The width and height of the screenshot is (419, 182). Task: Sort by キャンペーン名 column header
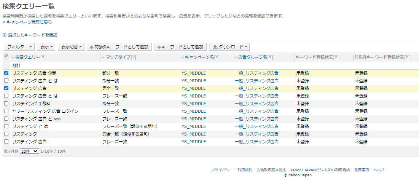pos(199,57)
